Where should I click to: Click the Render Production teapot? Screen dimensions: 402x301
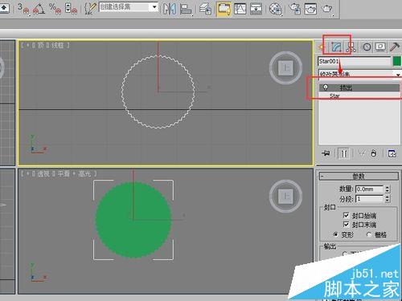point(327,9)
